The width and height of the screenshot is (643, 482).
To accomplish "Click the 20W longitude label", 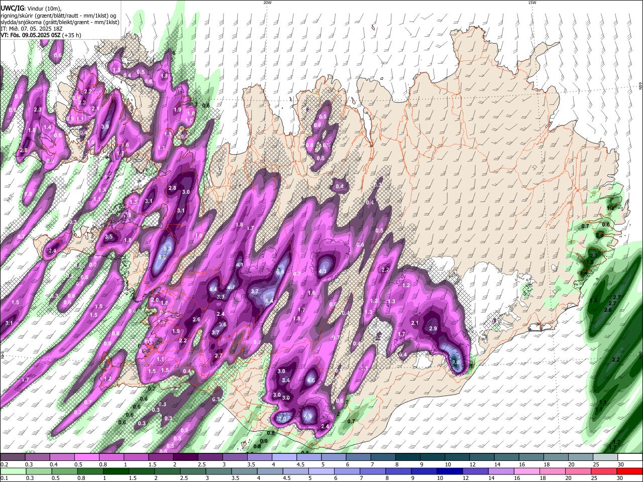I will point(267,3).
